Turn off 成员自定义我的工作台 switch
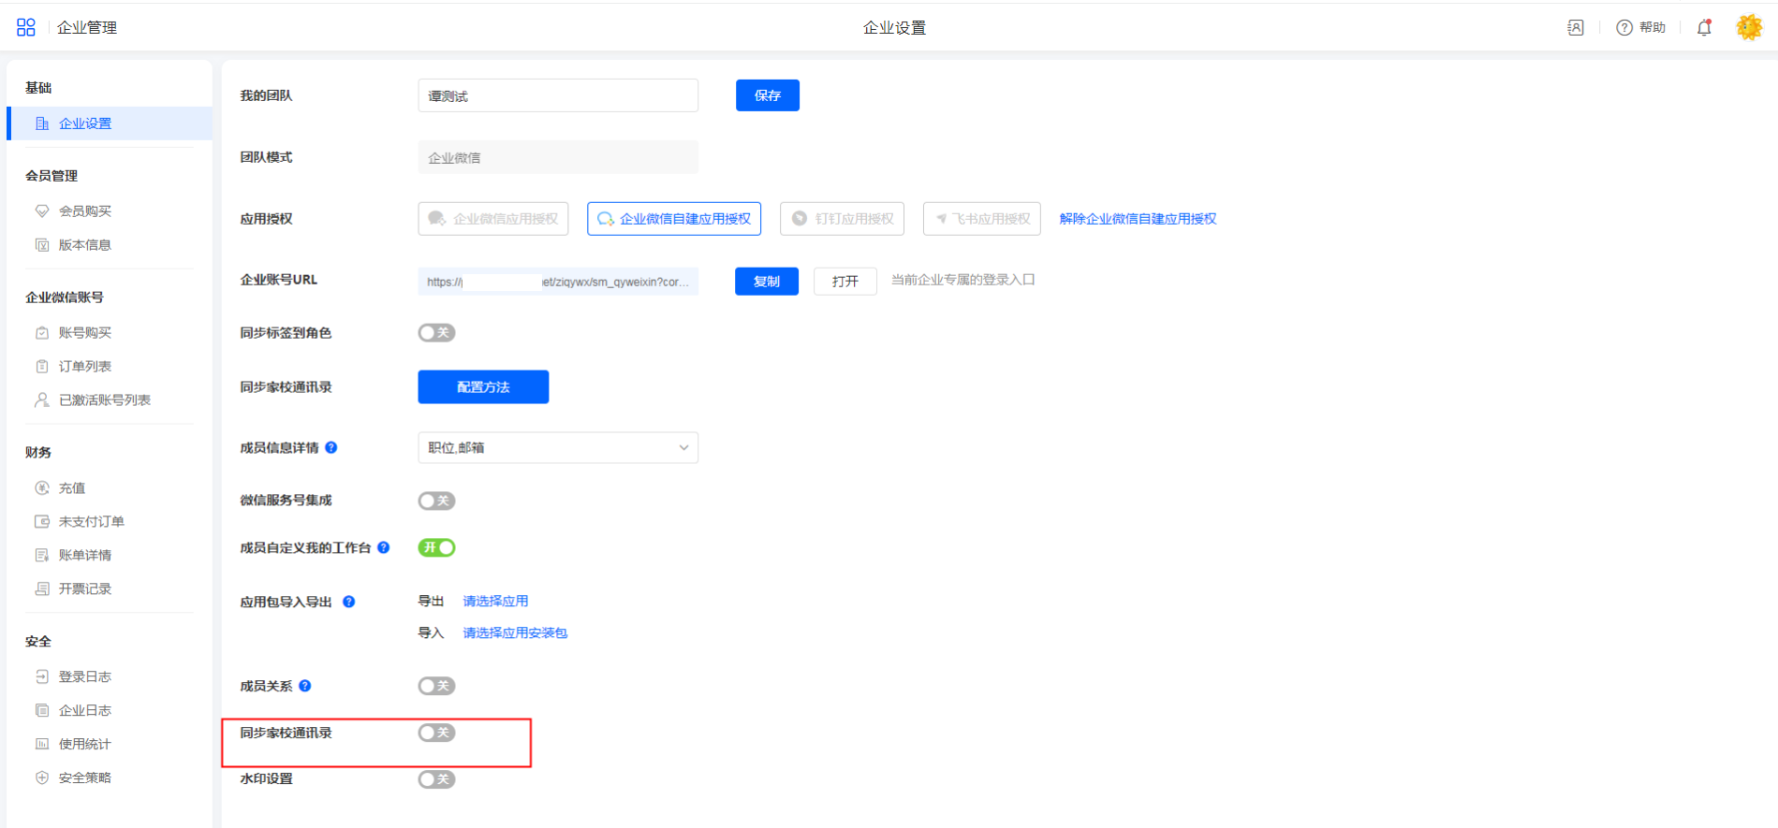 (436, 547)
